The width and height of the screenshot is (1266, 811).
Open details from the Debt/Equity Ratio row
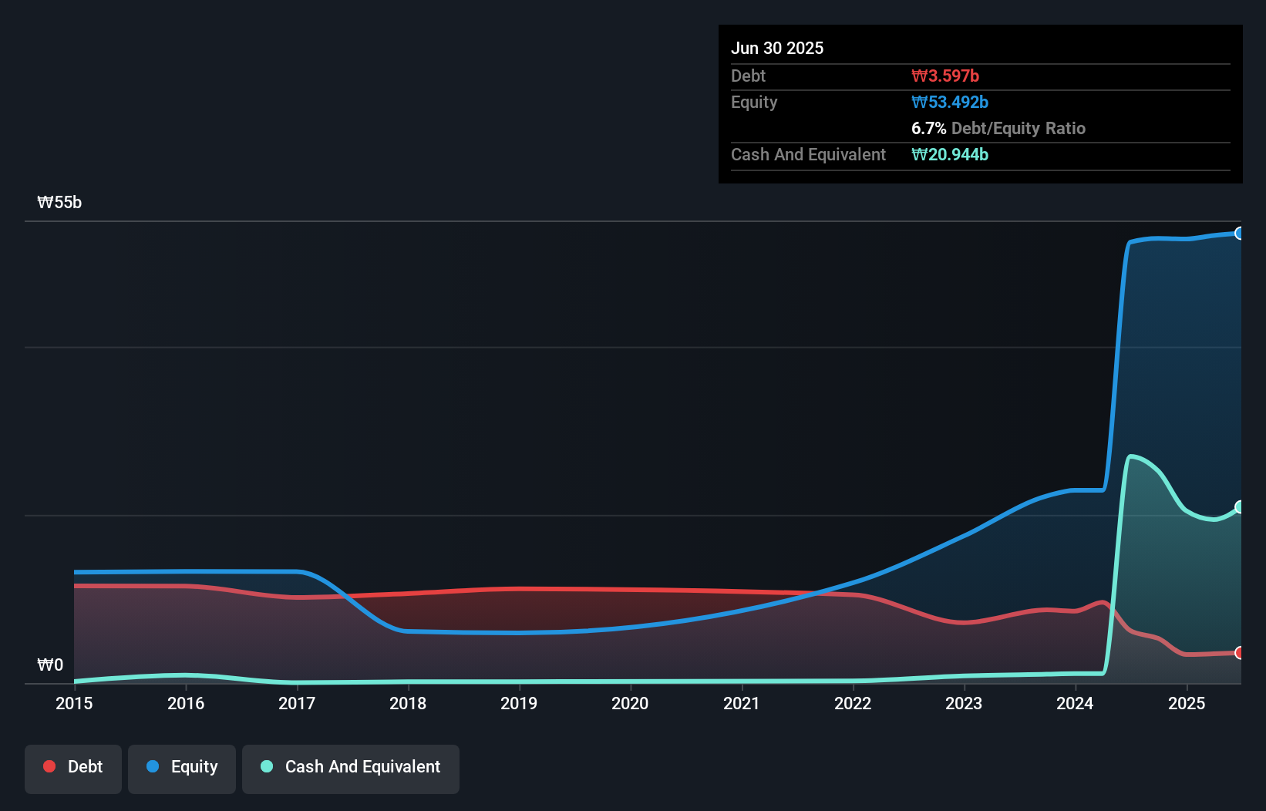click(998, 128)
